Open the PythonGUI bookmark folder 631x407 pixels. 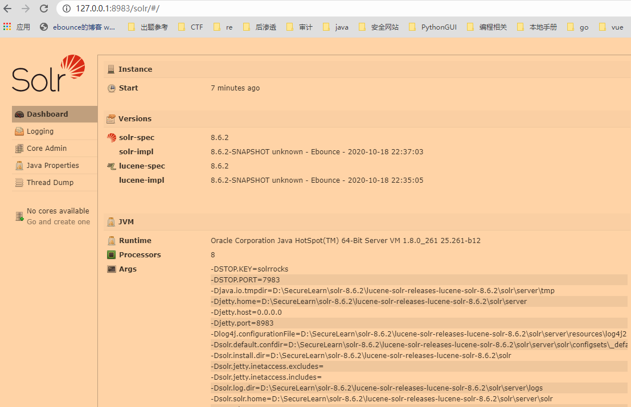pos(433,27)
